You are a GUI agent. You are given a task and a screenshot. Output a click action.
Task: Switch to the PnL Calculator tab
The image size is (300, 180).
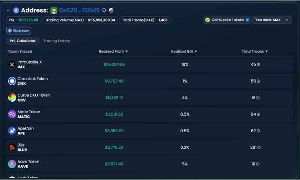23,41
